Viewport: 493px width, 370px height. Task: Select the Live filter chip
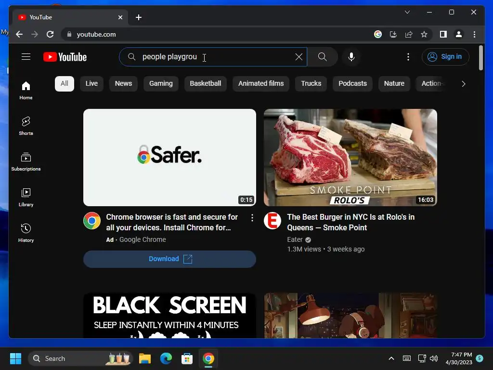pos(91,84)
